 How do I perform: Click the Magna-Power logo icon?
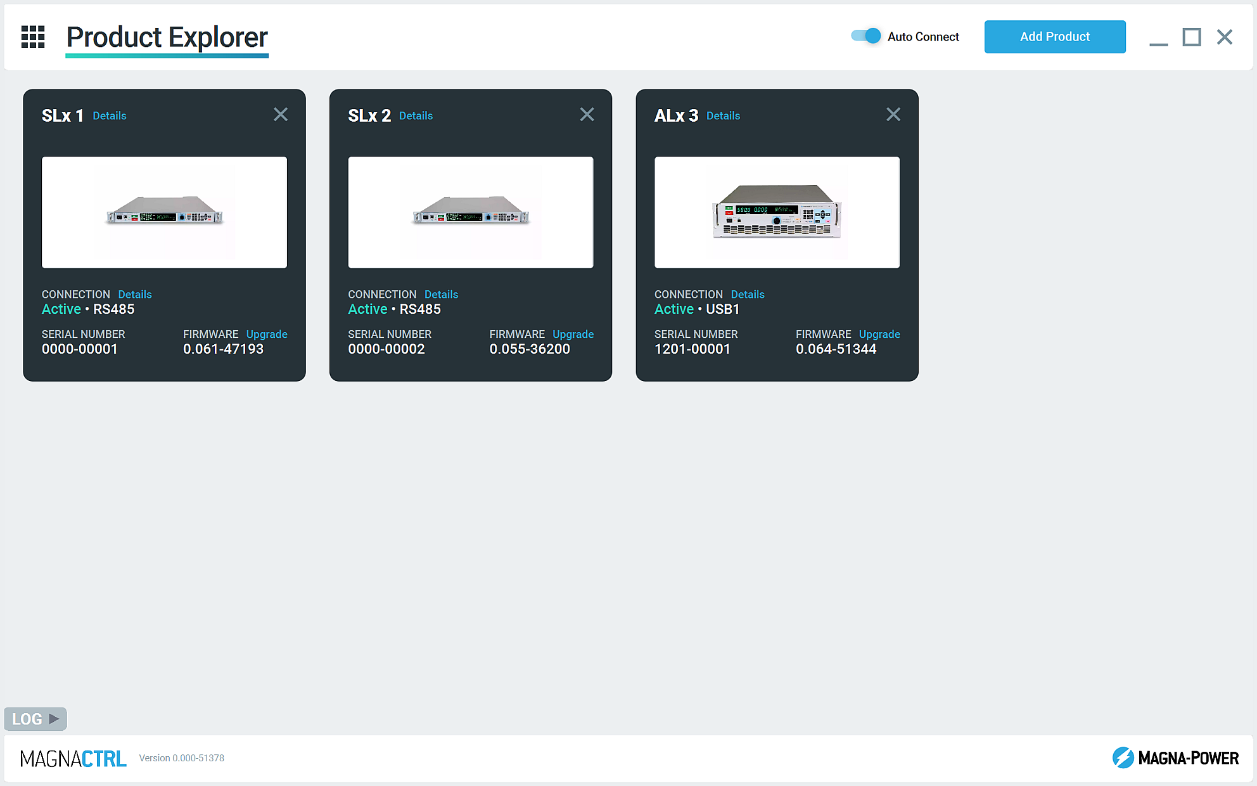pyautogui.click(x=1123, y=757)
